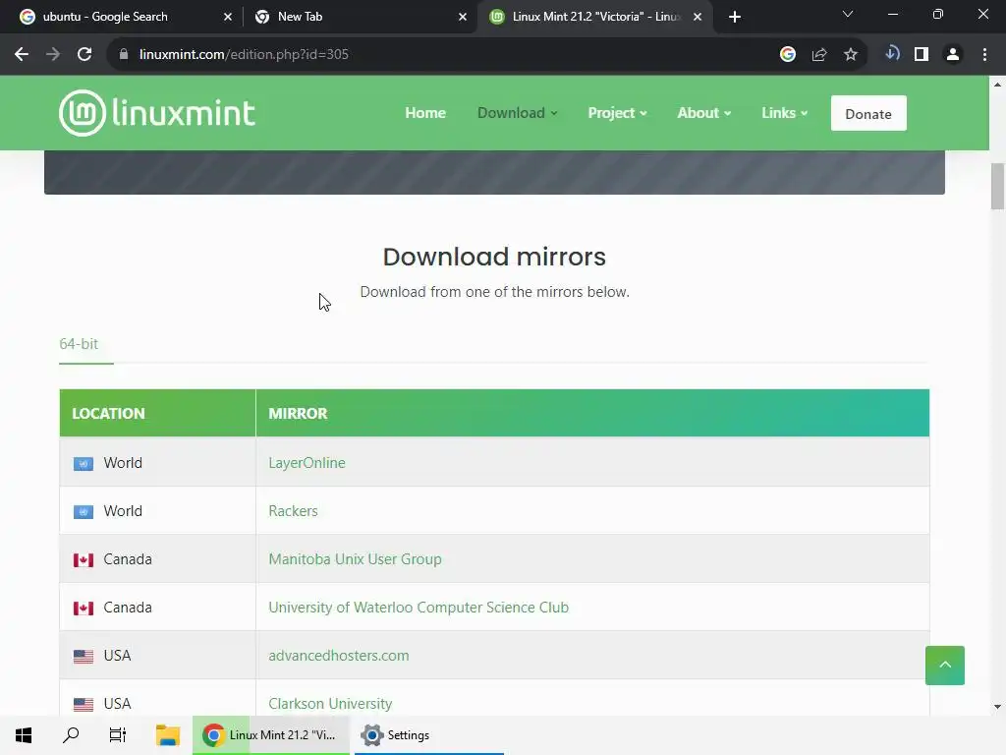
Task: Open the Clarkson University mirror
Action: (x=330, y=704)
